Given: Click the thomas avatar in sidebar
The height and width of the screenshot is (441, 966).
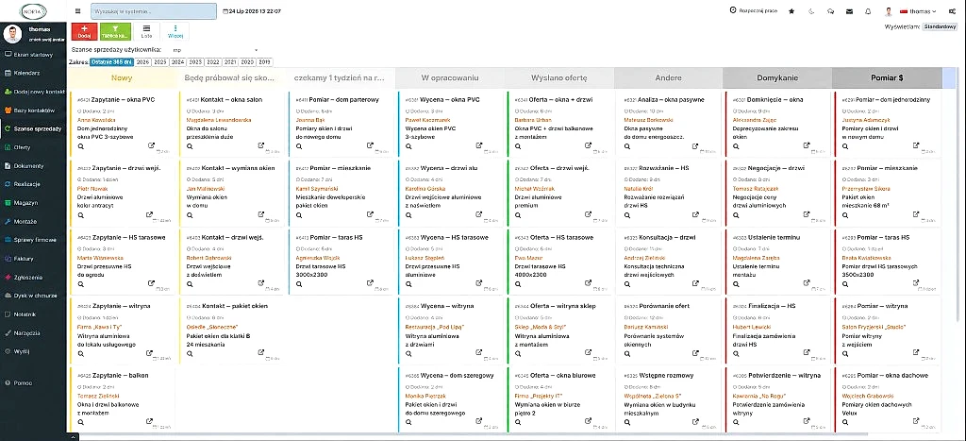Looking at the screenshot, I should [x=12, y=34].
